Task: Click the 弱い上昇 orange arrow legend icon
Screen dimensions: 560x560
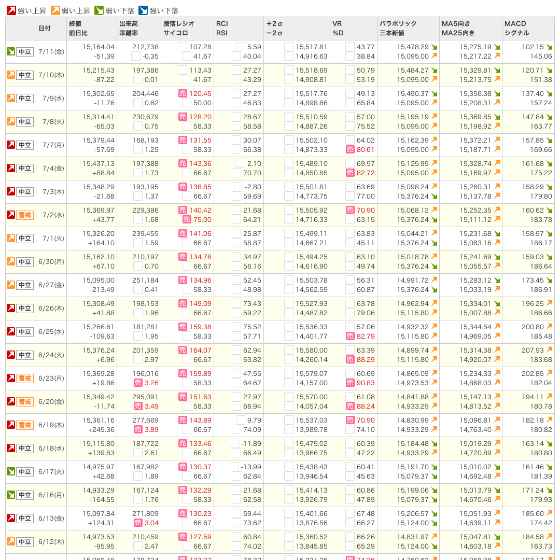Action: 55,10
